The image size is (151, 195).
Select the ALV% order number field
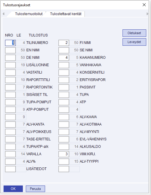click(10, 161)
